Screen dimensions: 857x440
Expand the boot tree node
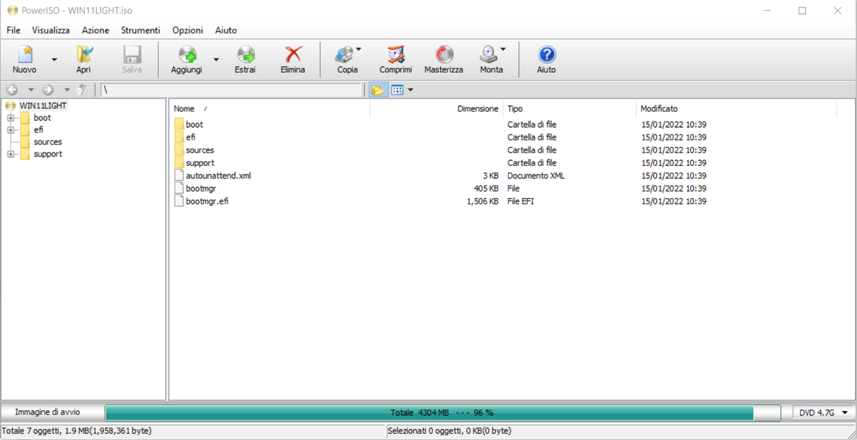[11, 118]
